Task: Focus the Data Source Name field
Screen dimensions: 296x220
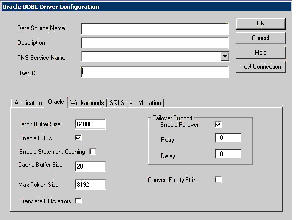Action: [155, 29]
